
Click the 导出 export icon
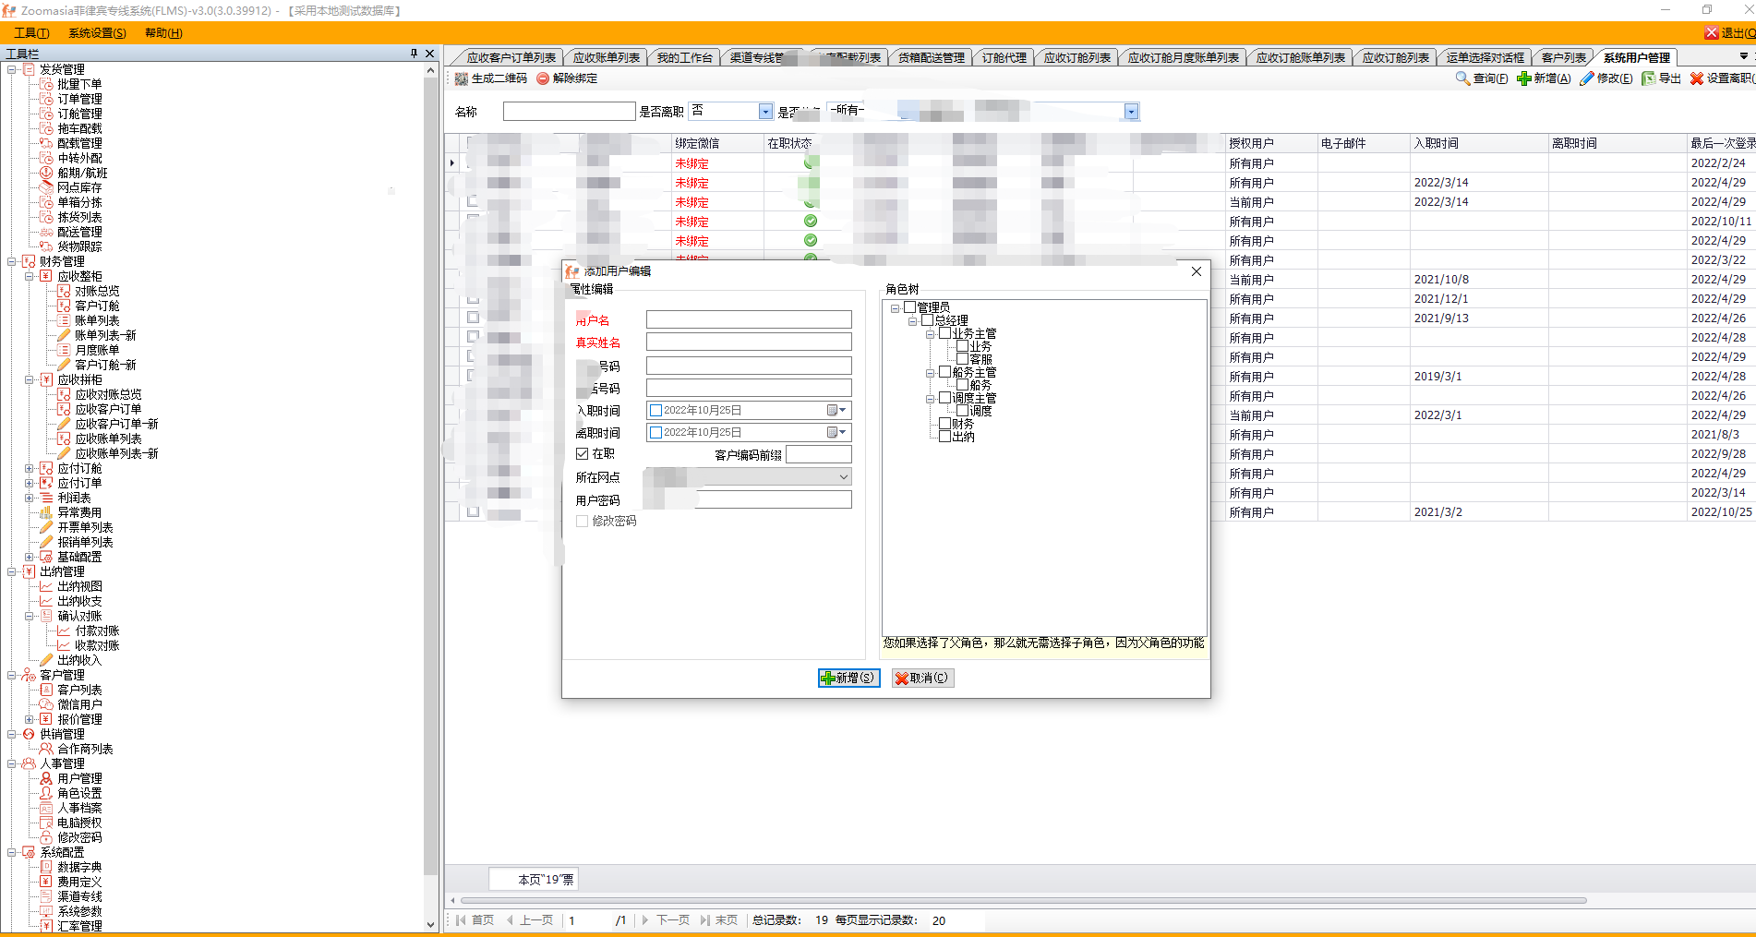click(x=1648, y=79)
